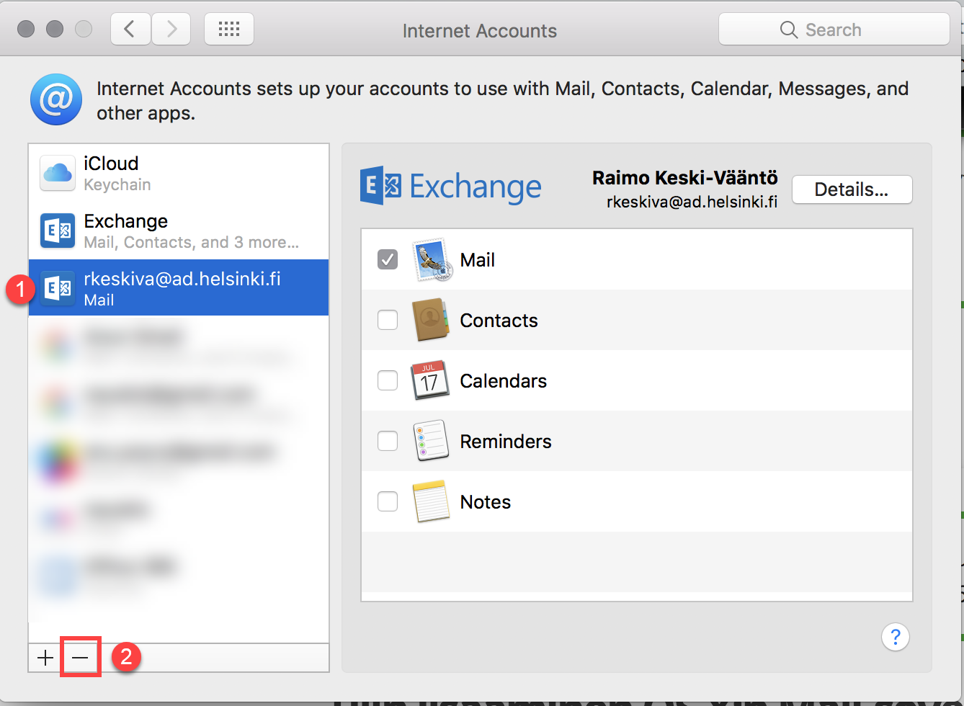The width and height of the screenshot is (964, 706).
Task: Click the email rkeskiva@ad.helsinki.fi in header
Action: pos(692,202)
